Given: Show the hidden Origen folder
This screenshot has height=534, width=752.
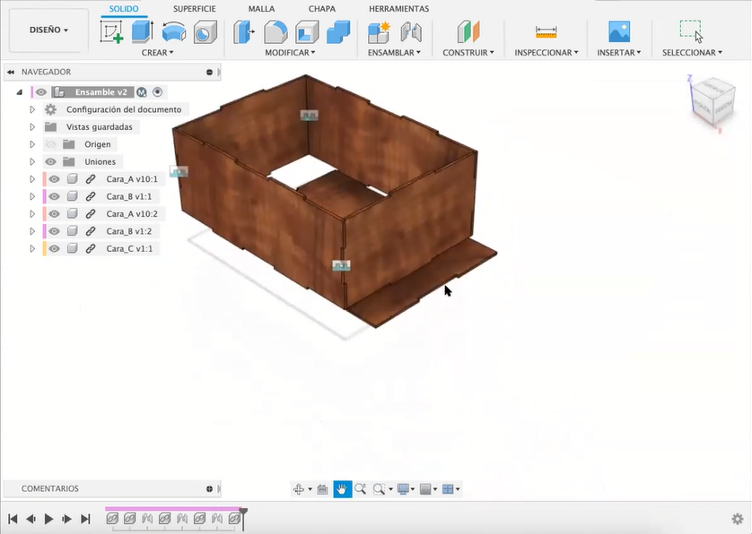Looking at the screenshot, I should coord(50,144).
